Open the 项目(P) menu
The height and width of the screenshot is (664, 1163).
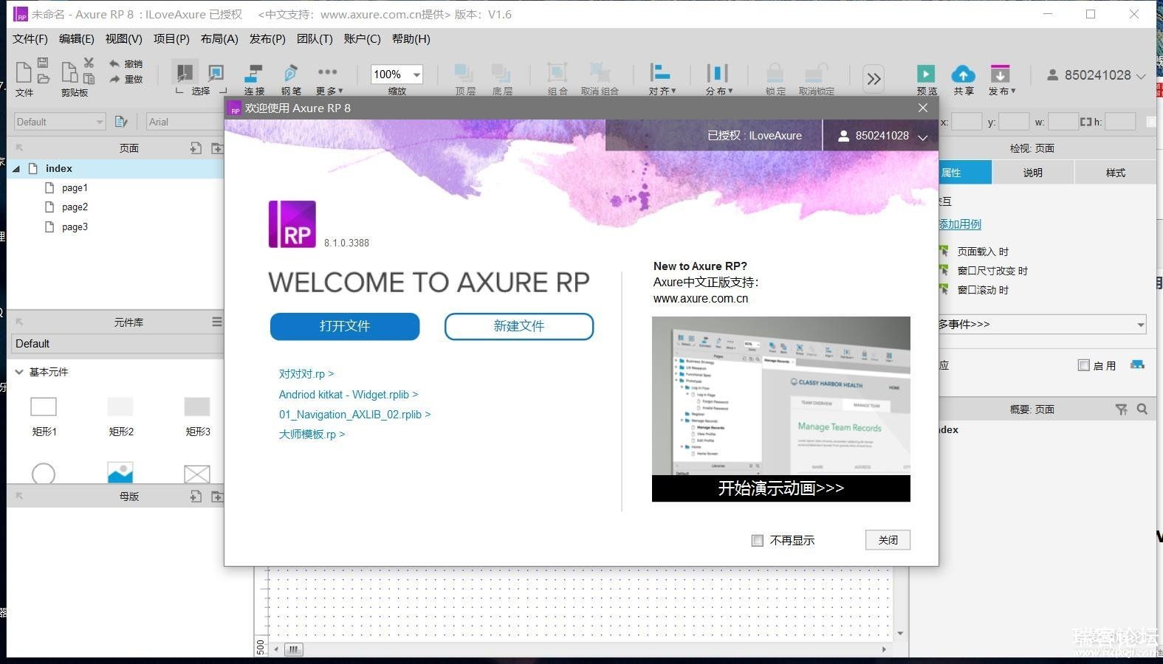[x=171, y=39]
